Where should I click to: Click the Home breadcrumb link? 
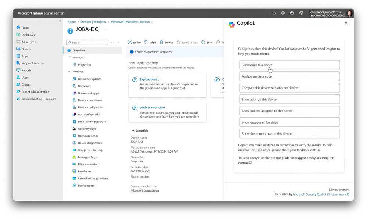pos(71,22)
